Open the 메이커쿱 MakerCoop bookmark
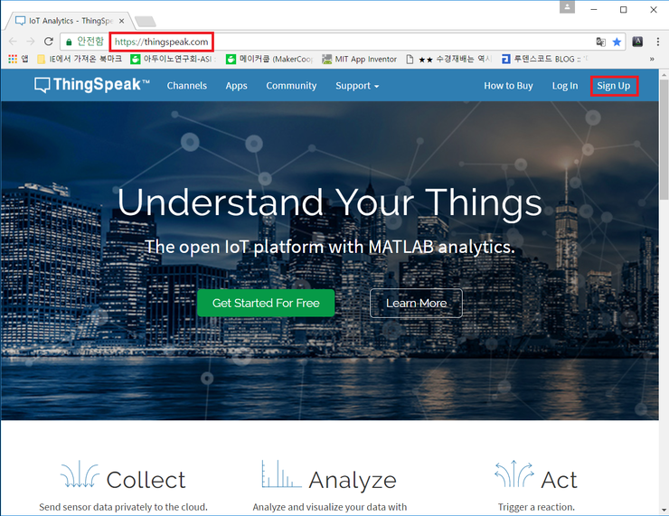The height and width of the screenshot is (516, 669). (x=269, y=59)
